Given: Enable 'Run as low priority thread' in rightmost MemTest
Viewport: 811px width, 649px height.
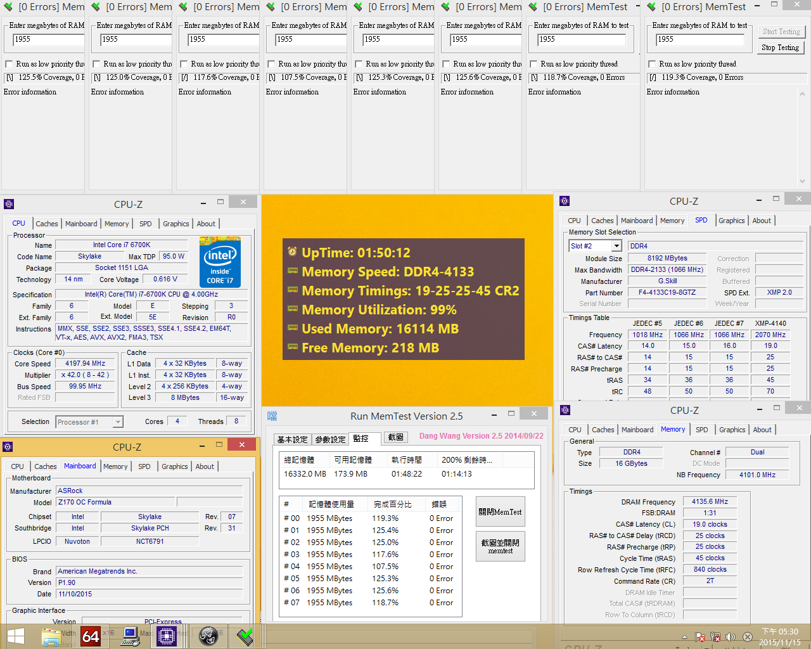Looking at the screenshot, I should [652, 64].
